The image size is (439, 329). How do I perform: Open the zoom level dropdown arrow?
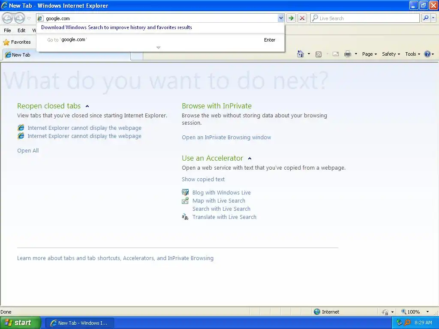(427, 312)
